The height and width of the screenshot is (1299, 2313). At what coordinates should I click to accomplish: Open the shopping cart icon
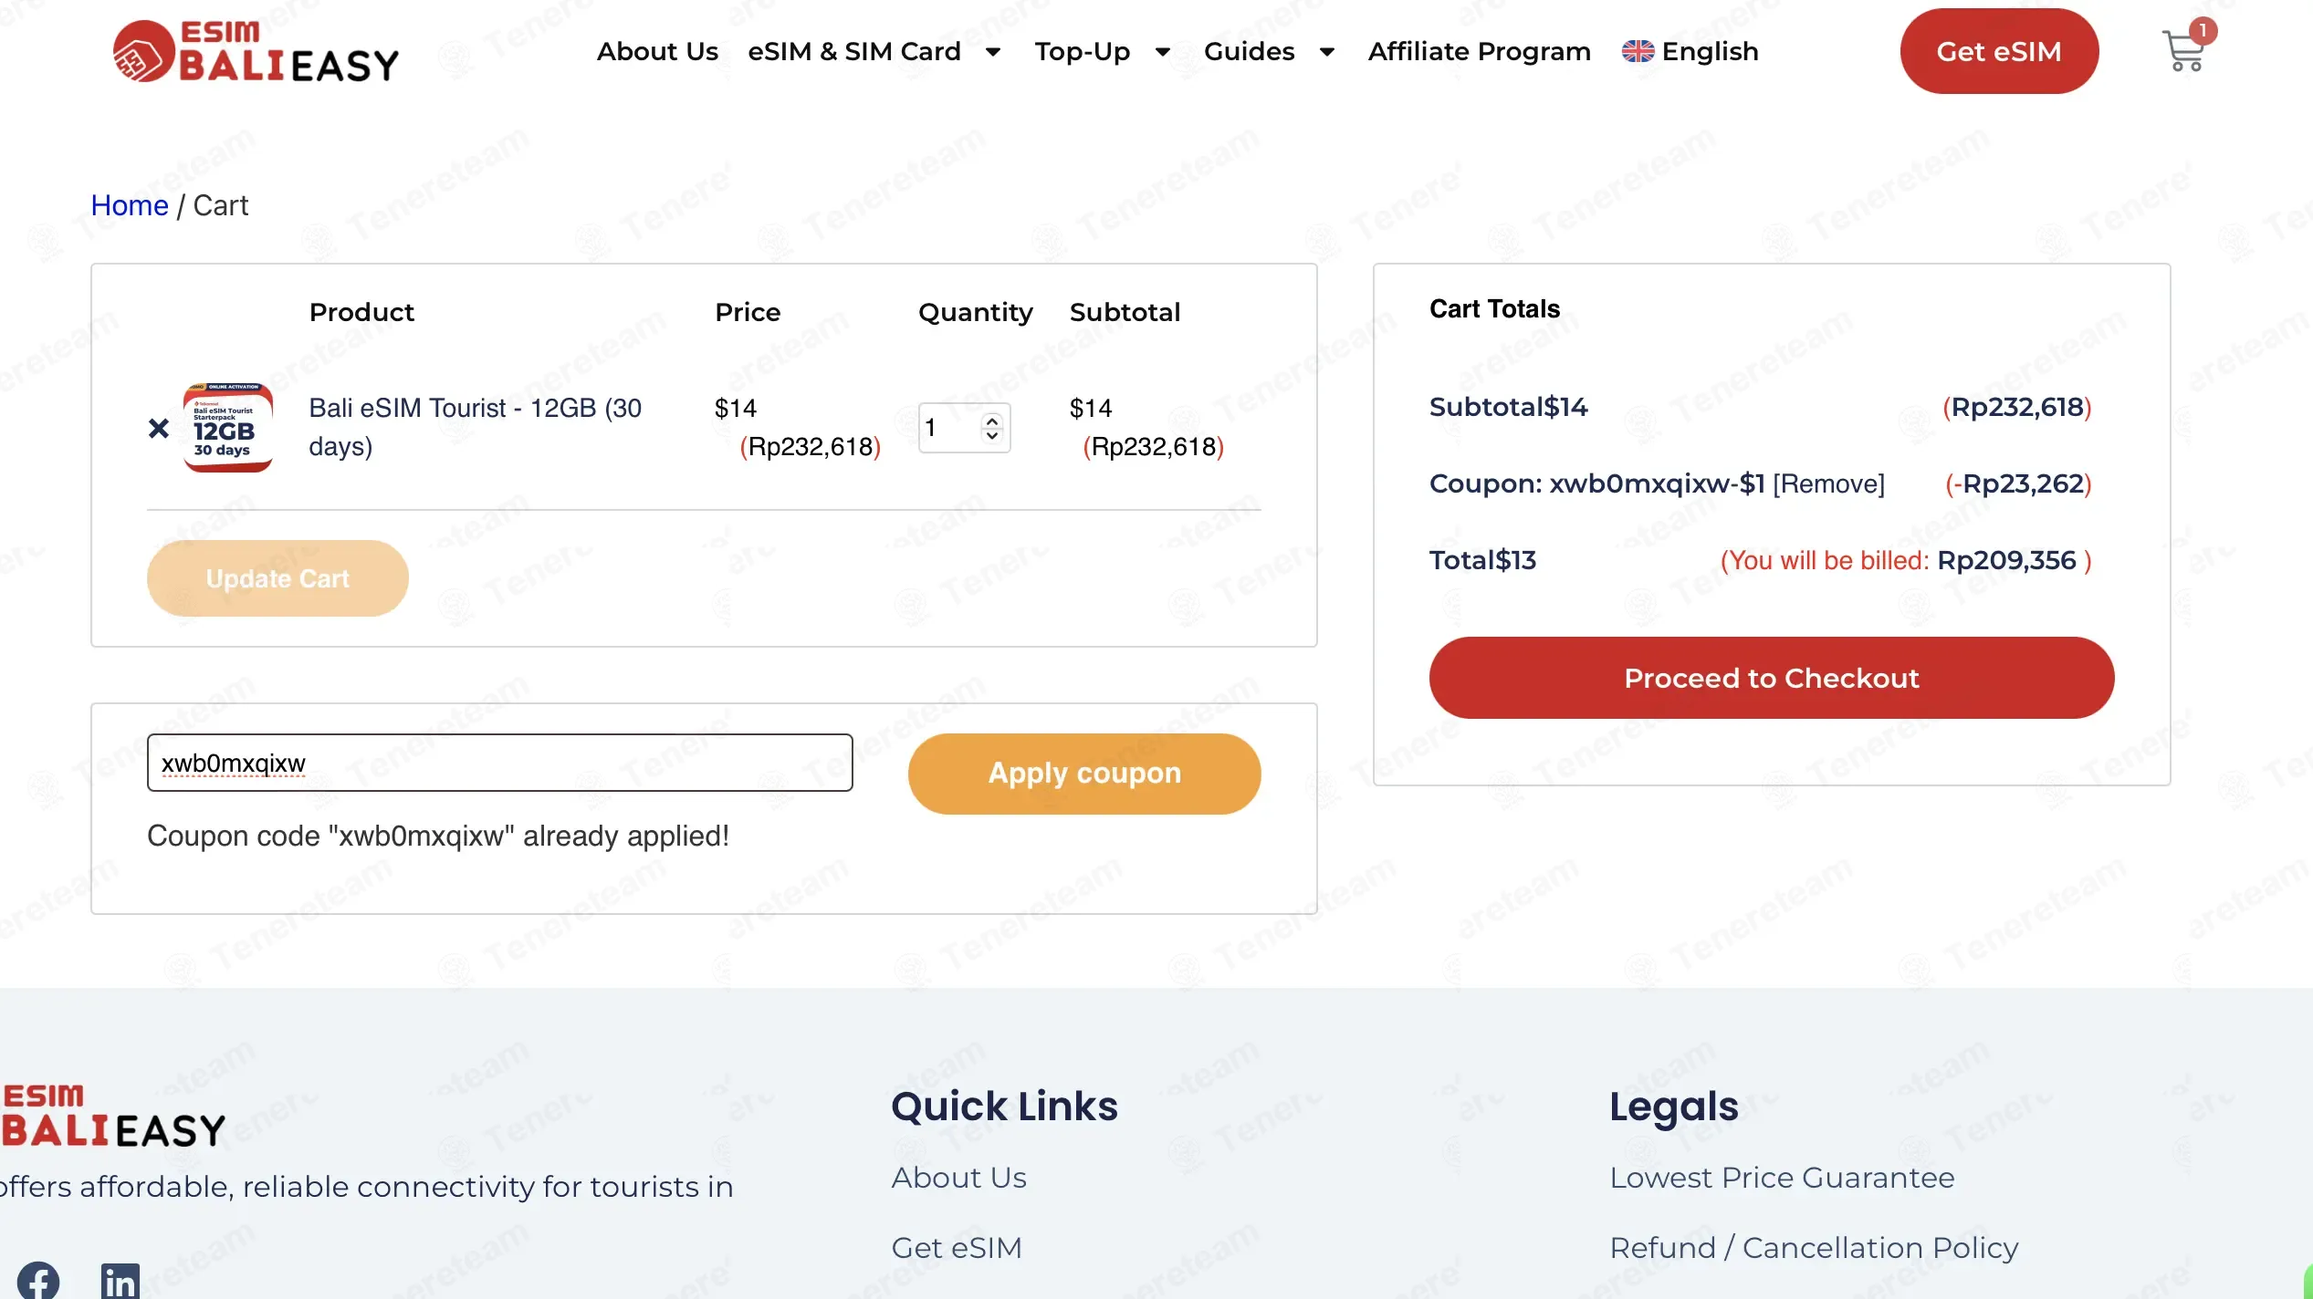click(2183, 51)
